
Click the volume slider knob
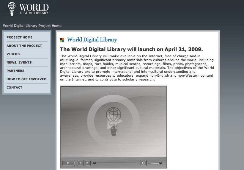click(160, 163)
